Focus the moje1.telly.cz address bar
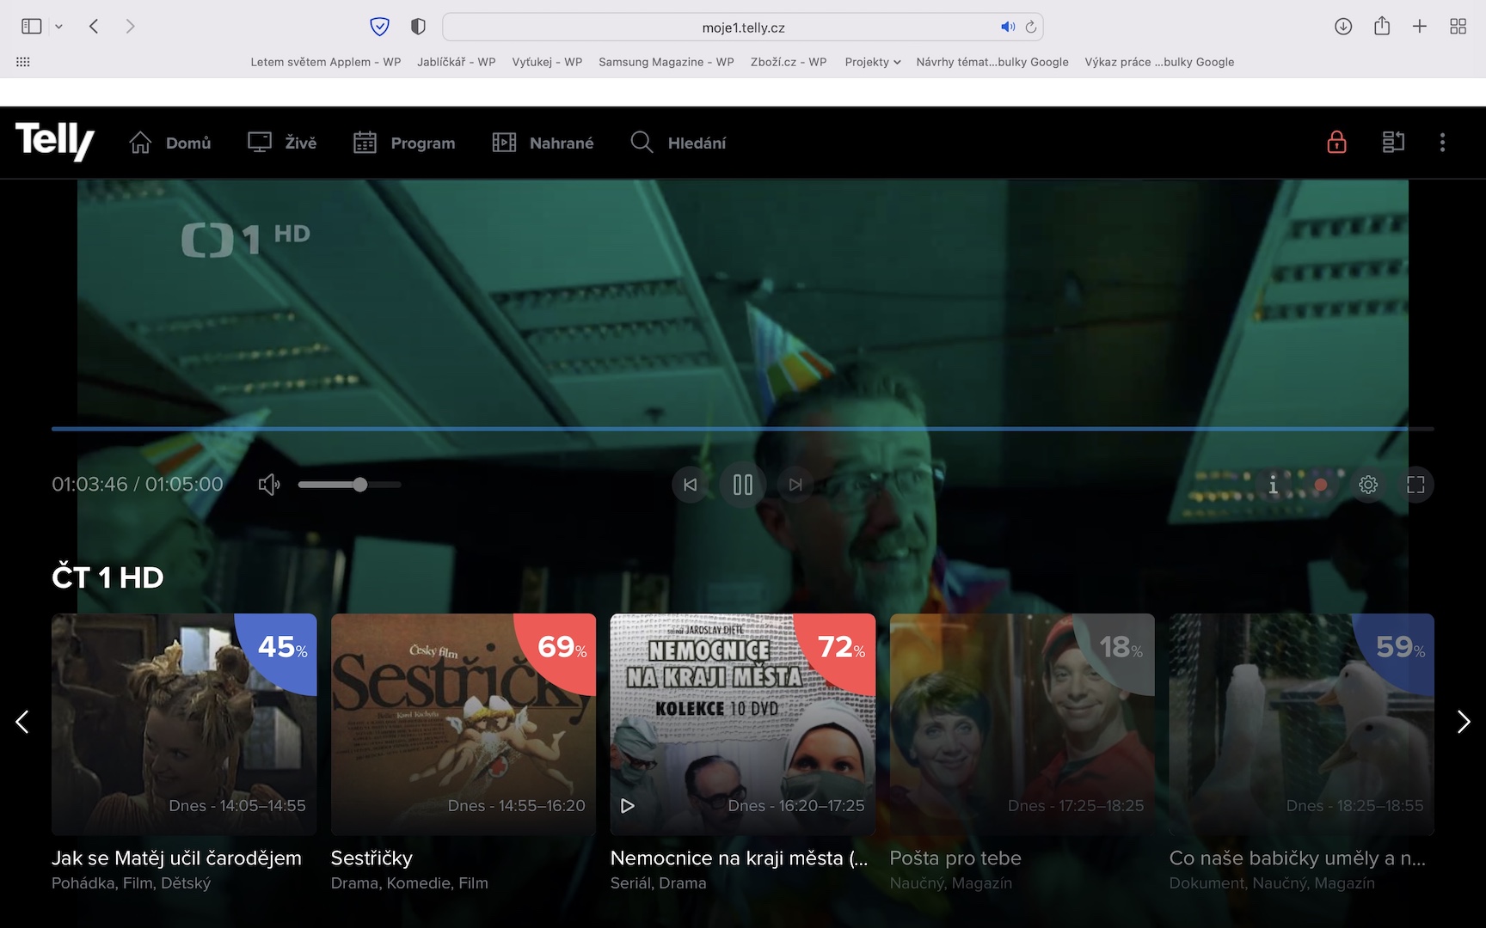The width and height of the screenshot is (1486, 928). [743, 27]
